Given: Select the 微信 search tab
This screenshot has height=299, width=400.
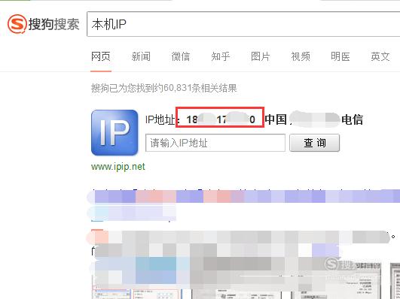Looking at the screenshot, I should click(x=181, y=56).
